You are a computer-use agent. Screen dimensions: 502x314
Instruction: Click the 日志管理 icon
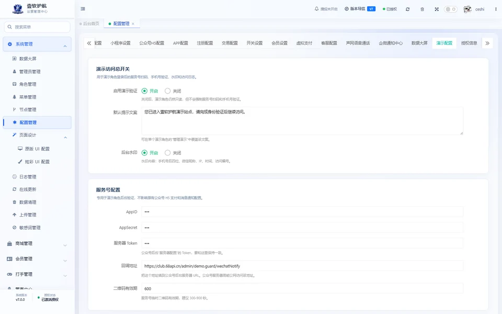click(x=14, y=176)
